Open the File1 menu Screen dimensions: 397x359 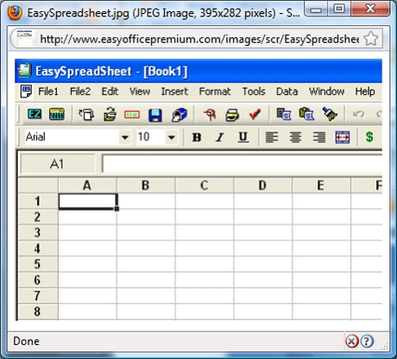(x=48, y=91)
